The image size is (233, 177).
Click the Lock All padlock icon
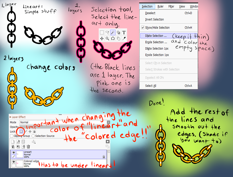coord(34,132)
